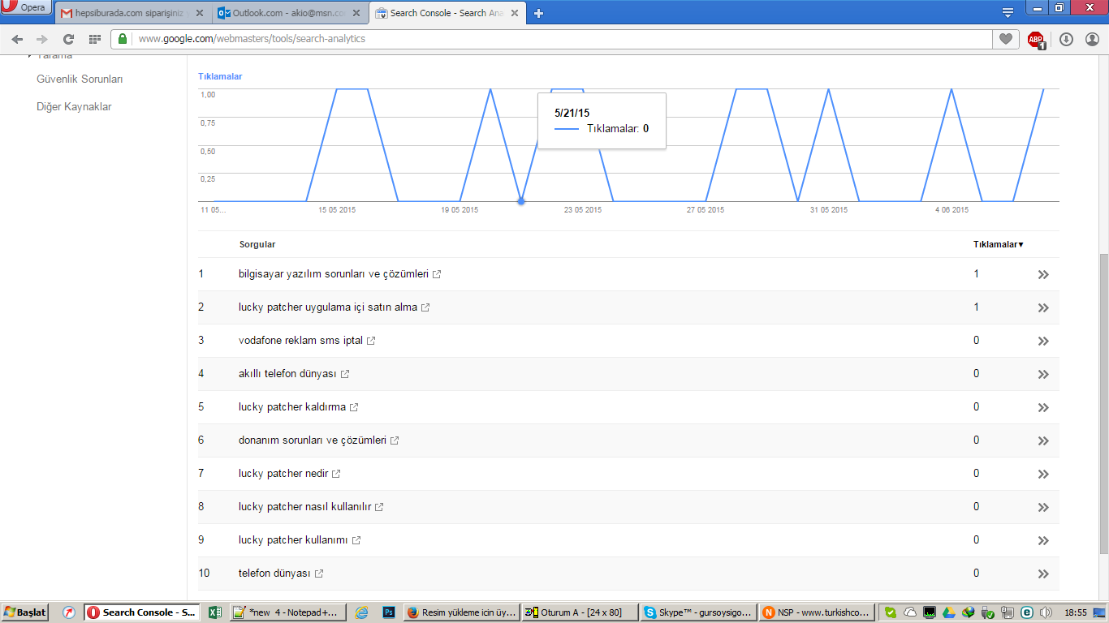1109x623 pixels.
Task: Click the 5/21/15 data point on the chart
Action: click(x=521, y=201)
